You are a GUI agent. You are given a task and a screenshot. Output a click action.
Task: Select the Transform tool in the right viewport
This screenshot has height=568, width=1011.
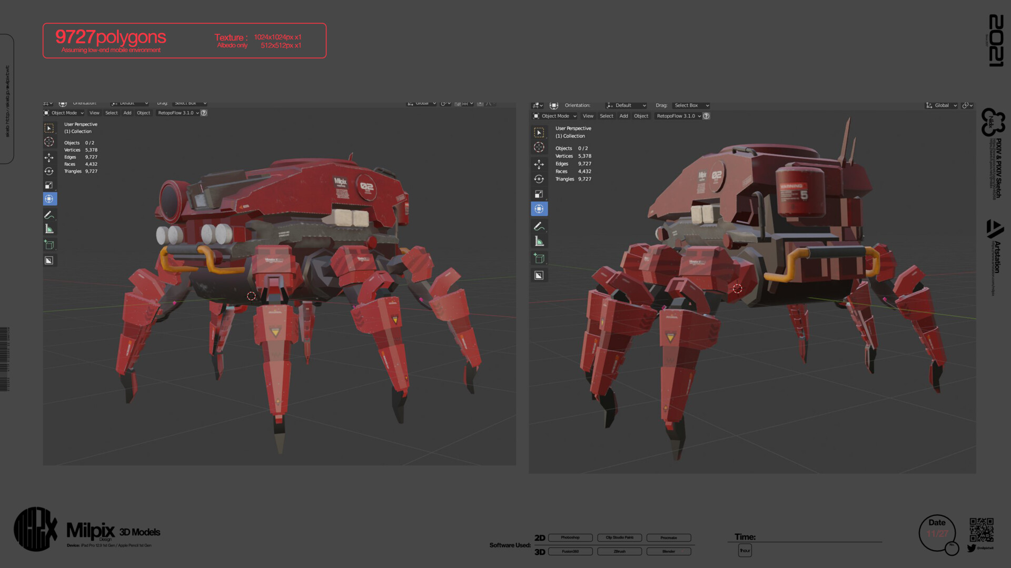539,209
